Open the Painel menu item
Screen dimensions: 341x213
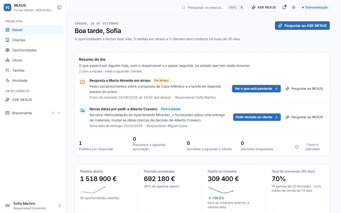coord(33,30)
